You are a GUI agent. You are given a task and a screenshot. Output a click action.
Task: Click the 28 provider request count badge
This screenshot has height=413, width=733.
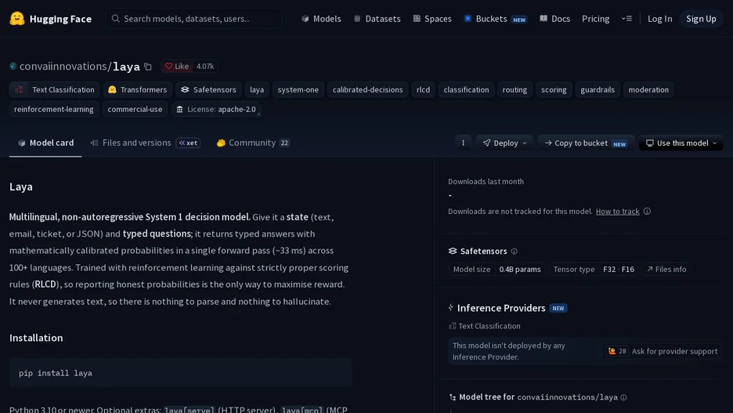point(617,351)
